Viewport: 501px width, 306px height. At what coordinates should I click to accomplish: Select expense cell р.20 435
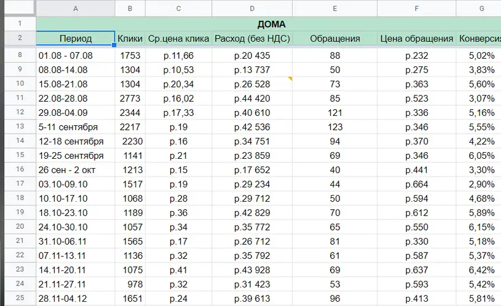click(252, 55)
